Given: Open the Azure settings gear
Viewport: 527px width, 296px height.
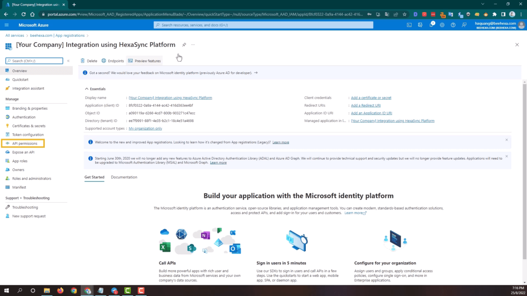Looking at the screenshot, I should (442, 25).
